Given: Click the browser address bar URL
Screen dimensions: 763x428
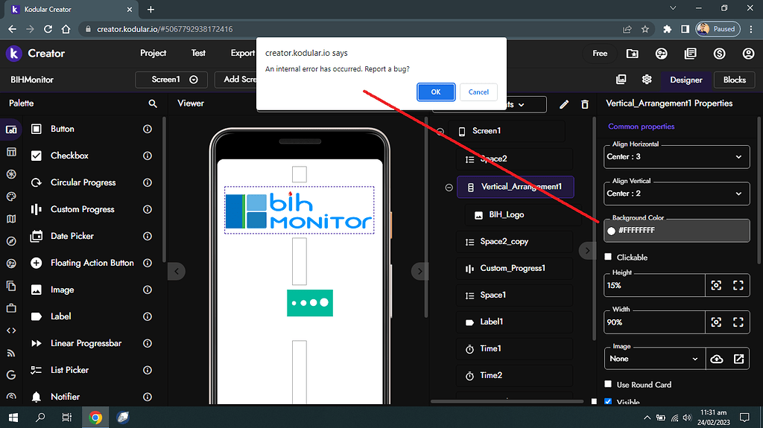Looking at the screenshot, I should [x=165, y=29].
